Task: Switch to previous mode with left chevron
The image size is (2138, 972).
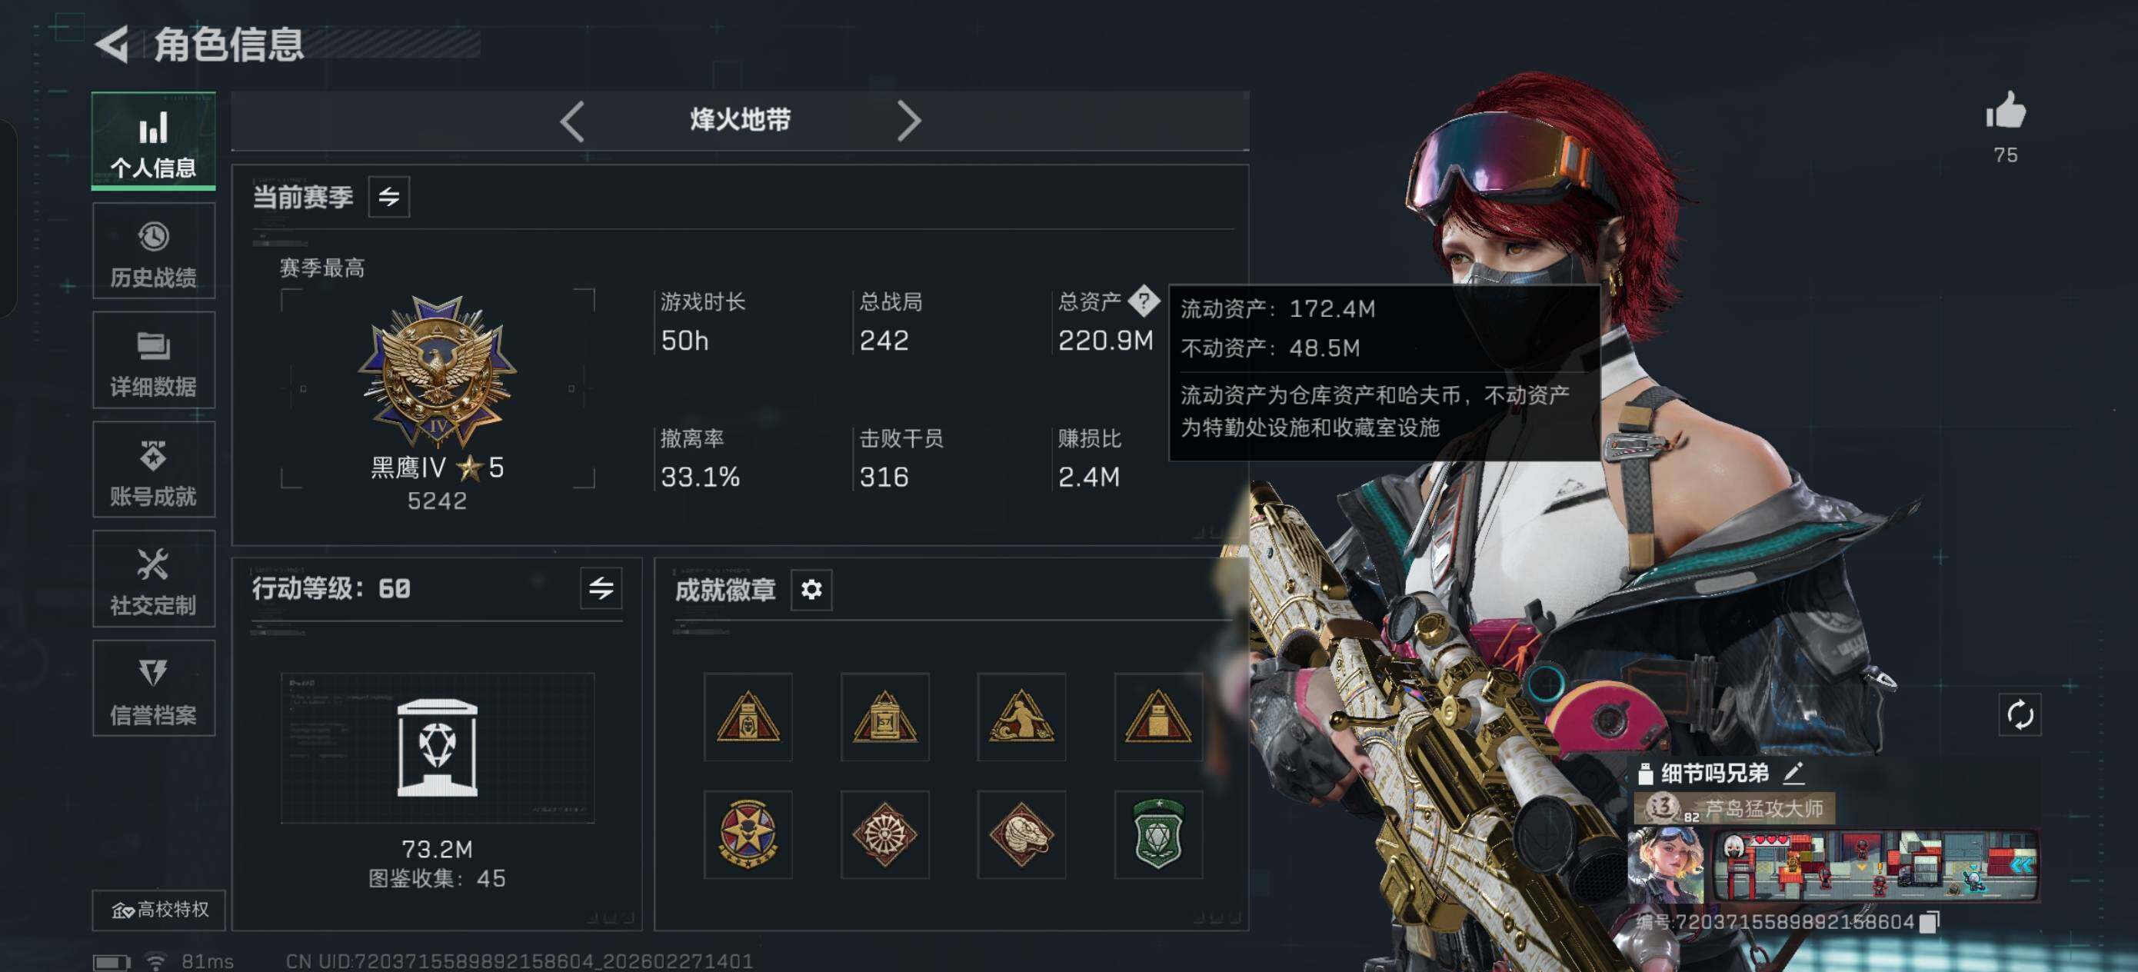Action: pyautogui.click(x=572, y=121)
